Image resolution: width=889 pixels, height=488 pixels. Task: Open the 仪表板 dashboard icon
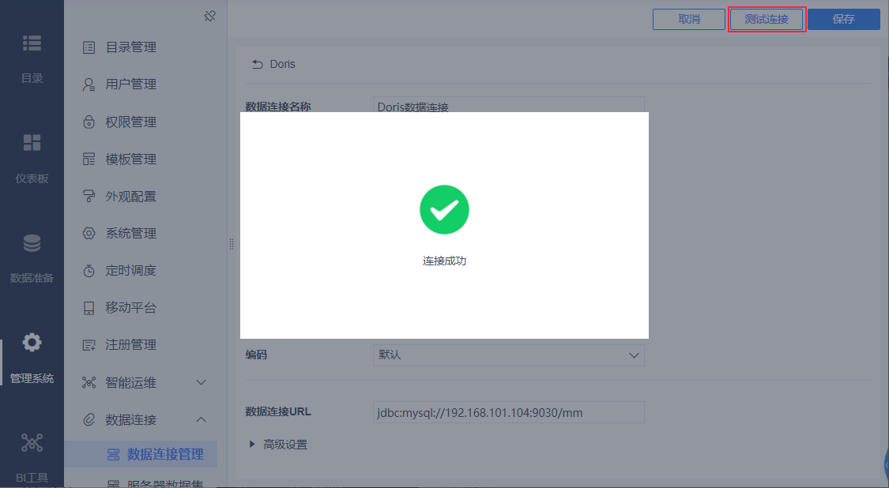pyautogui.click(x=32, y=143)
